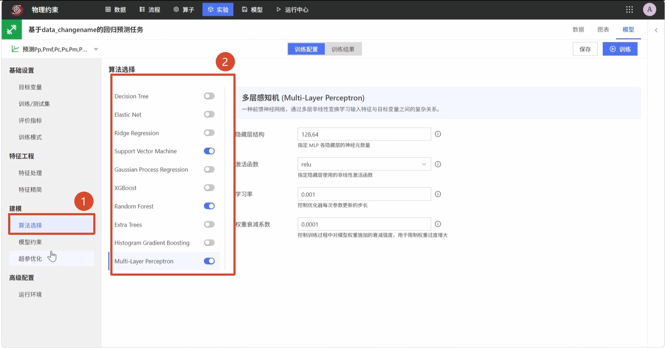Open the relu activation function dropdown

pyautogui.click(x=364, y=164)
